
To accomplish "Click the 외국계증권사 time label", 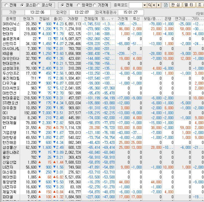I will [106, 12].
